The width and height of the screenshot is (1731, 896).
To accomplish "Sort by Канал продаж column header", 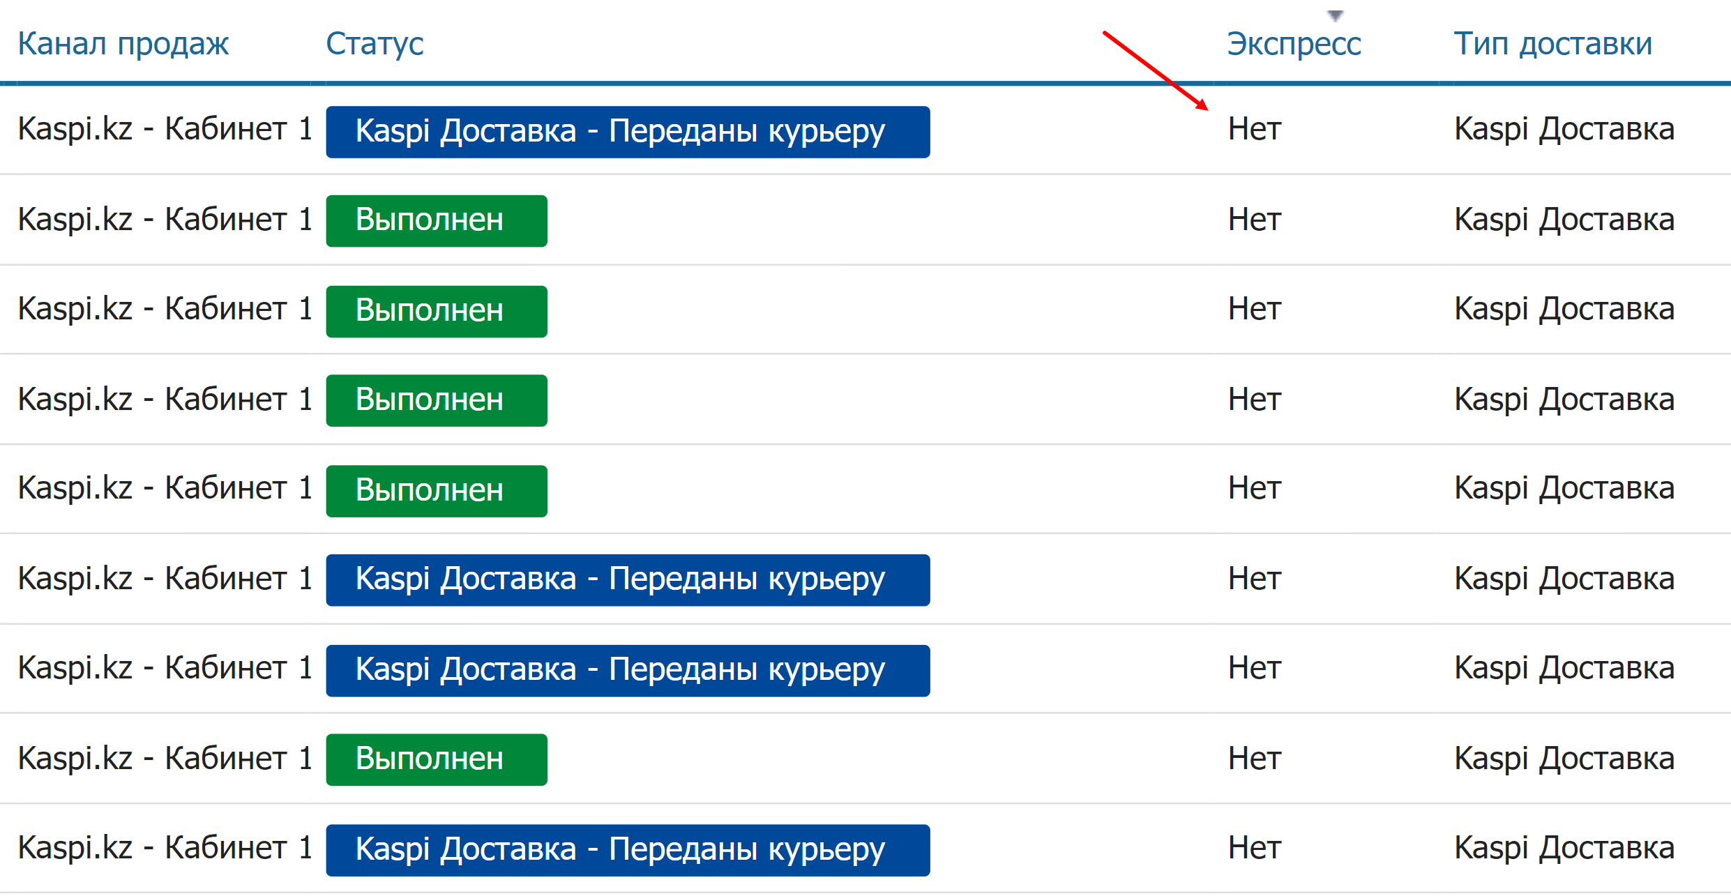I will (123, 44).
